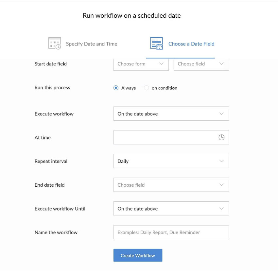Image resolution: width=278 pixels, height=272 pixels.
Task: Click the Name the workflow text box
Action: pyautogui.click(x=171, y=232)
